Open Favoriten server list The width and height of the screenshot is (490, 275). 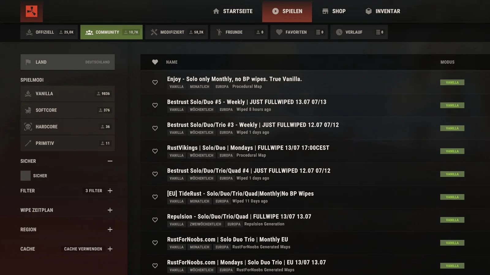click(299, 32)
